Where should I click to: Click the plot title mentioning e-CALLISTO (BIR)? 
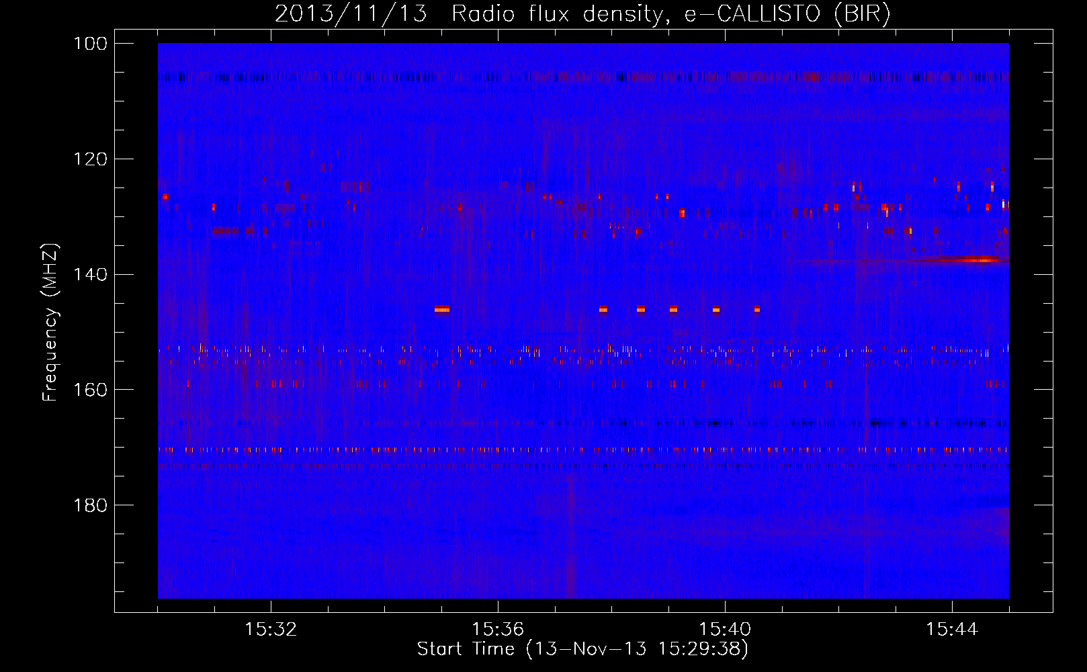582,13
